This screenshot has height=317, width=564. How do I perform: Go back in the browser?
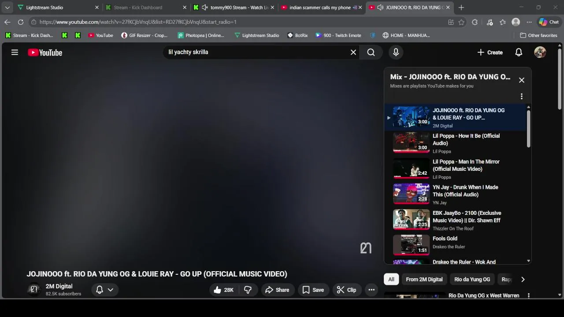tap(7, 22)
